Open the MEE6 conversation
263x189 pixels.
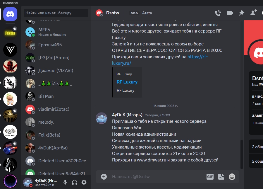coord(56,32)
